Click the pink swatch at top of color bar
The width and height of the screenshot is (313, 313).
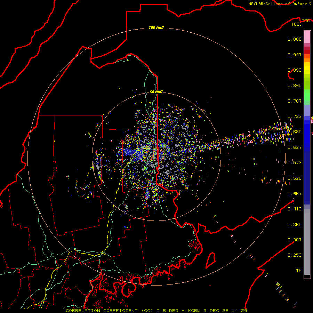(307, 37)
